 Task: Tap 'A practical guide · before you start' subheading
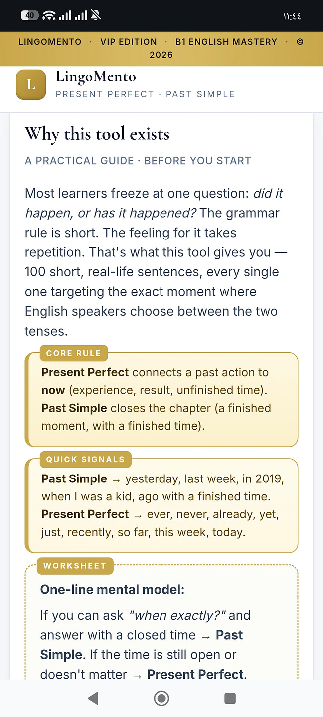(138, 161)
